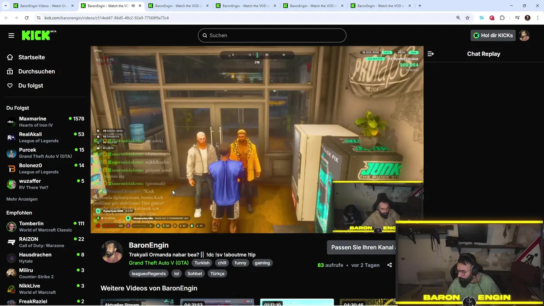
Task: Select the lol tag
Action: click(176, 274)
